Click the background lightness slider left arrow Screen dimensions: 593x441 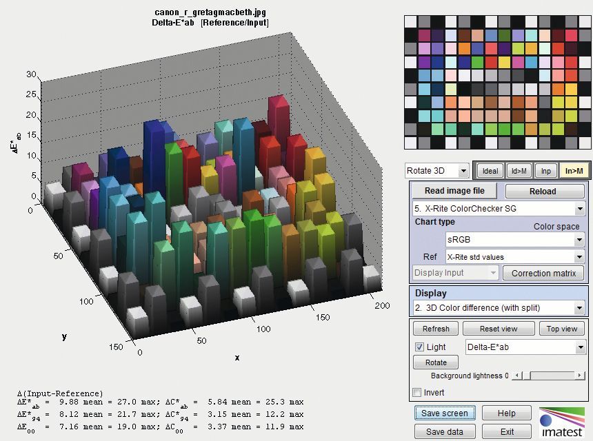(516, 376)
